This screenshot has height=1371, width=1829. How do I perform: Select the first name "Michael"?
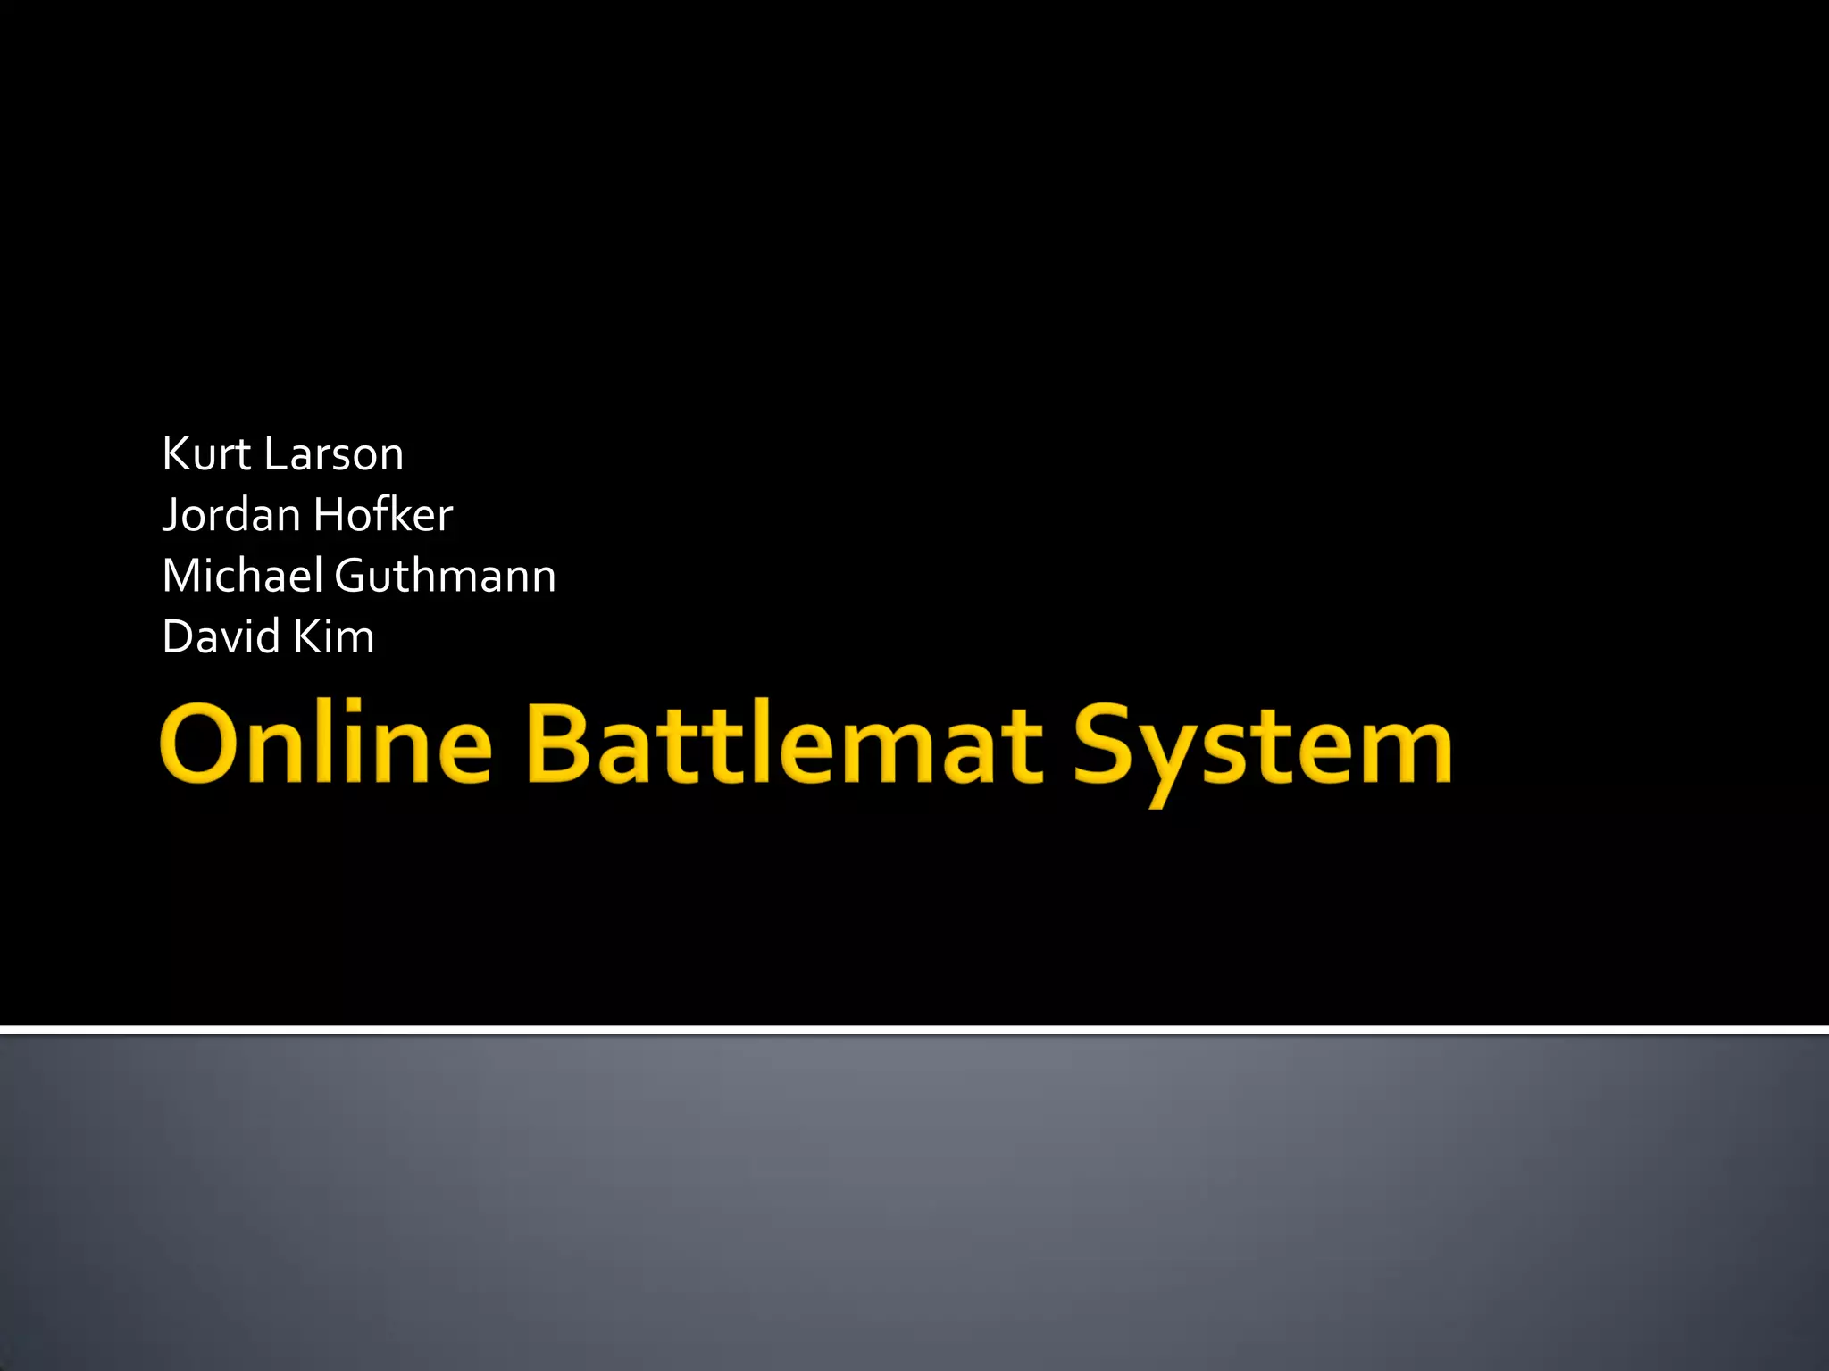click(x=242, y=576)
